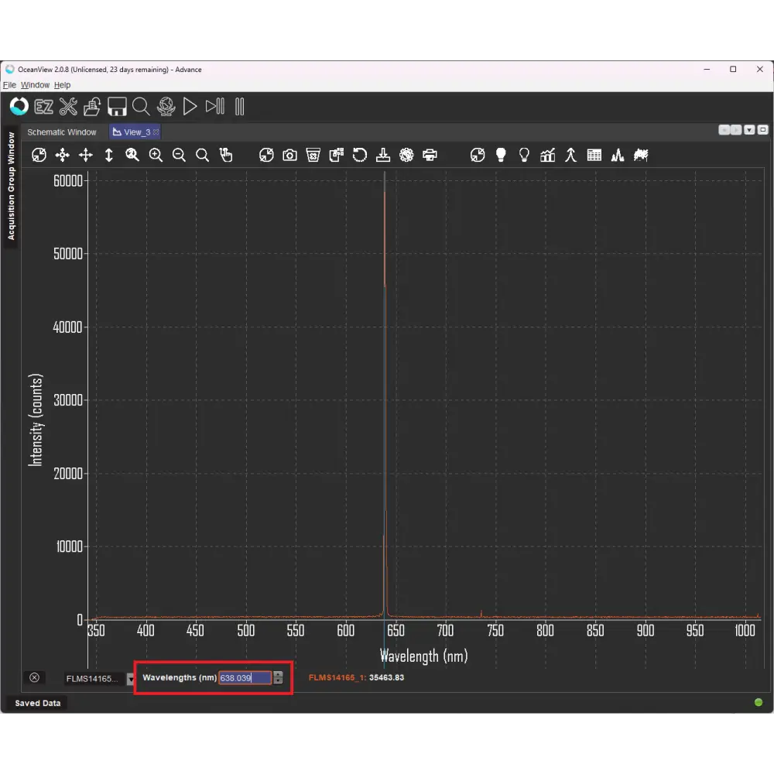The height and width of the screenshot is (774, 774).
Task: Open the File menu
Action: (x=9, y=85)
